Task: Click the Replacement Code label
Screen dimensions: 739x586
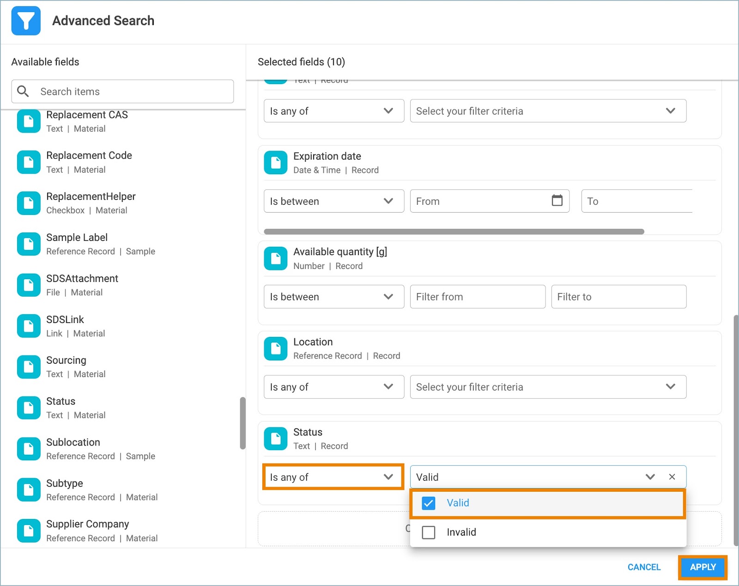Action: coord(89,155)
